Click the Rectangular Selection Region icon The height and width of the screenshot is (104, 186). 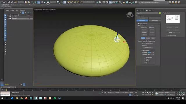coord(32,2)
